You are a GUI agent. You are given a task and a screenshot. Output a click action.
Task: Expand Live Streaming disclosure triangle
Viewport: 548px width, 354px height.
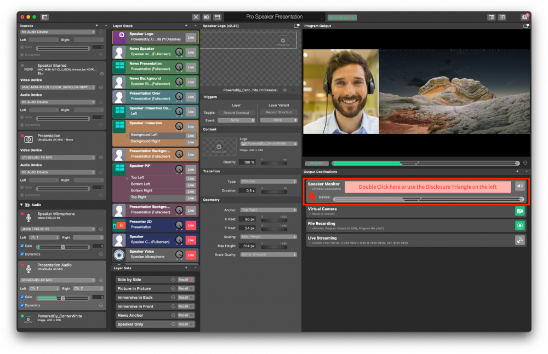click(x=310, y=243)
